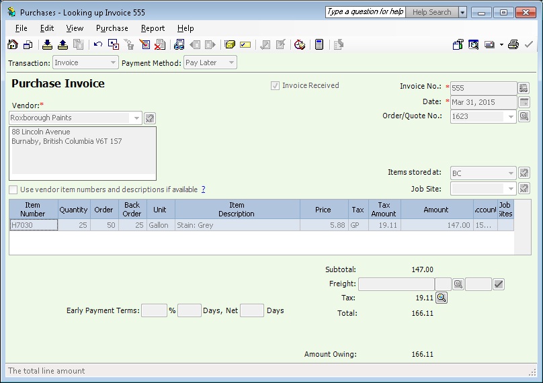Open the Purchase menu
Image resolution: width=543 pixels, height=383 pixels.
[x=112, y=28]
